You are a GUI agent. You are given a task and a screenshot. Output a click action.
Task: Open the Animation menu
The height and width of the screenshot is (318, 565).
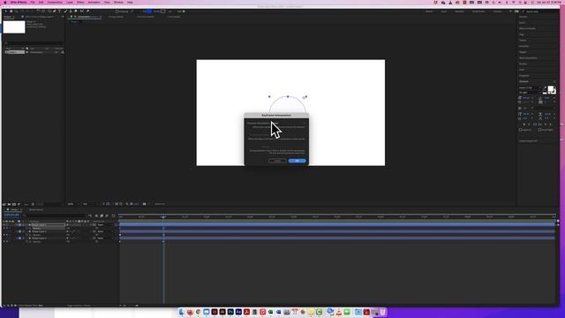coord(94,2)
